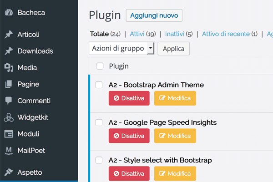This screenshot has width=273, height=182.
Task: Open the Azioni di gruppo dropdown
Action: point(121,48)
